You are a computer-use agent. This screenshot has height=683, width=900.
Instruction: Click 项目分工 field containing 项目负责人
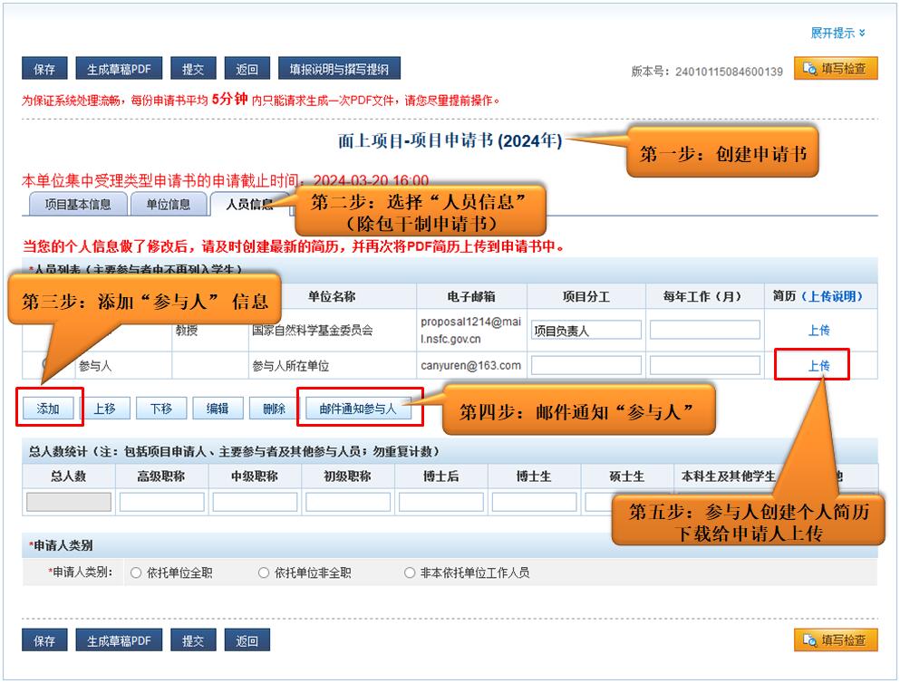click(586, 331)
